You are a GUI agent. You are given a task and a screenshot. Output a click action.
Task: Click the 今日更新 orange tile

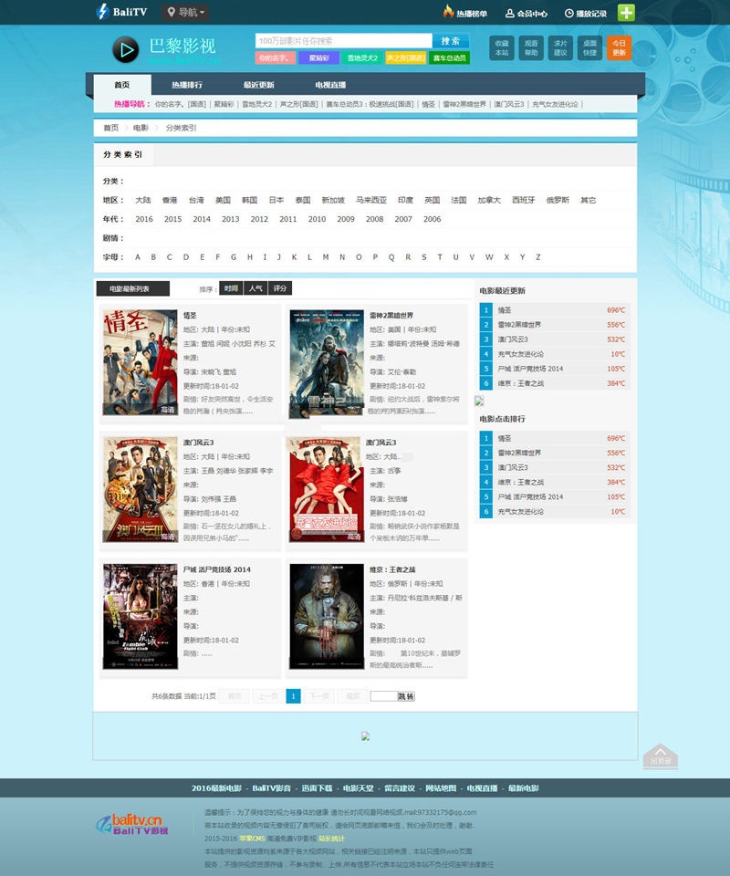[x=619, y=47]
